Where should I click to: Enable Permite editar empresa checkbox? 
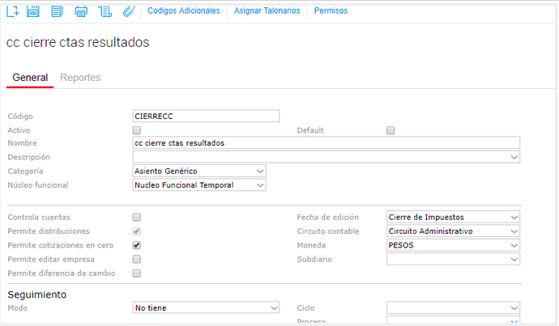[137, 259]
